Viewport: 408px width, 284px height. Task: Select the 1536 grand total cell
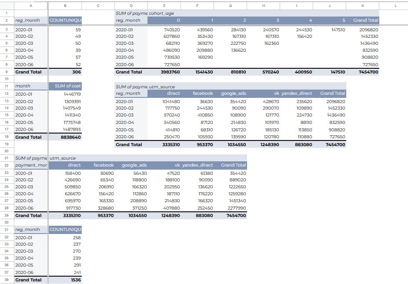coord(65,280)
